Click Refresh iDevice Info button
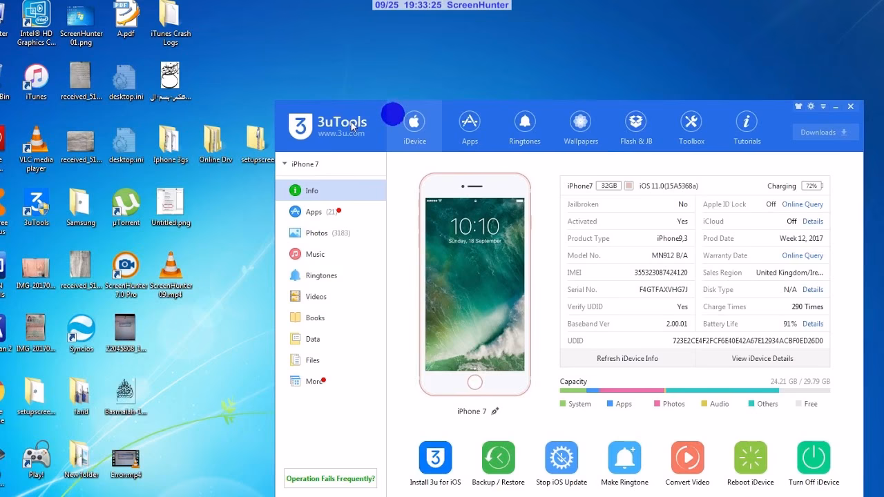Image resolution: width=884 pixels, height=497 pixels. [x=627, y=359]
